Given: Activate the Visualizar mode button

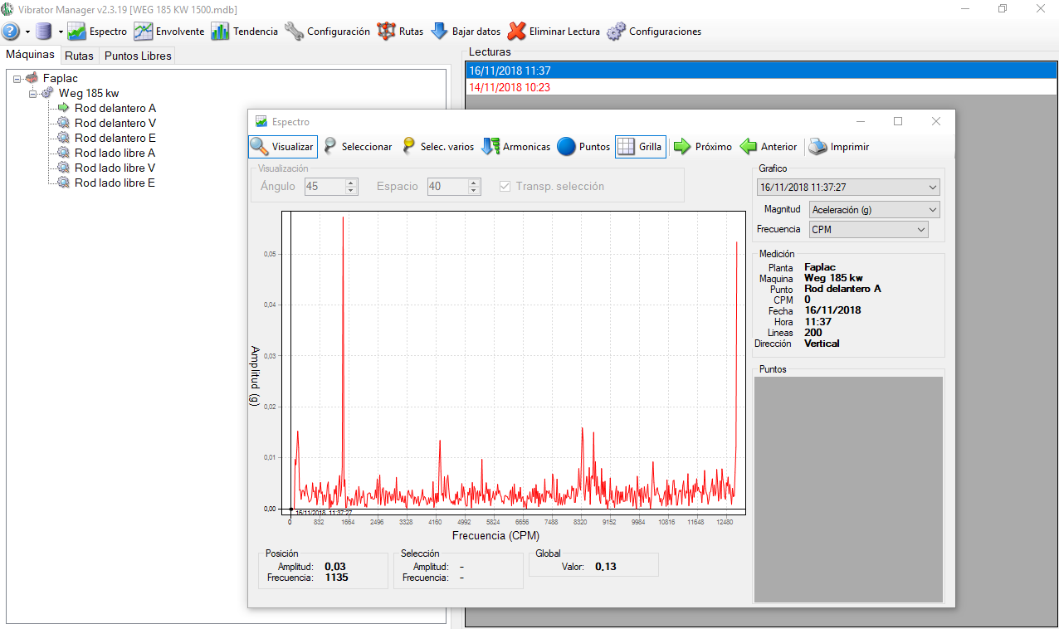Looking at the screenshot, I should [x=283, y=147].
